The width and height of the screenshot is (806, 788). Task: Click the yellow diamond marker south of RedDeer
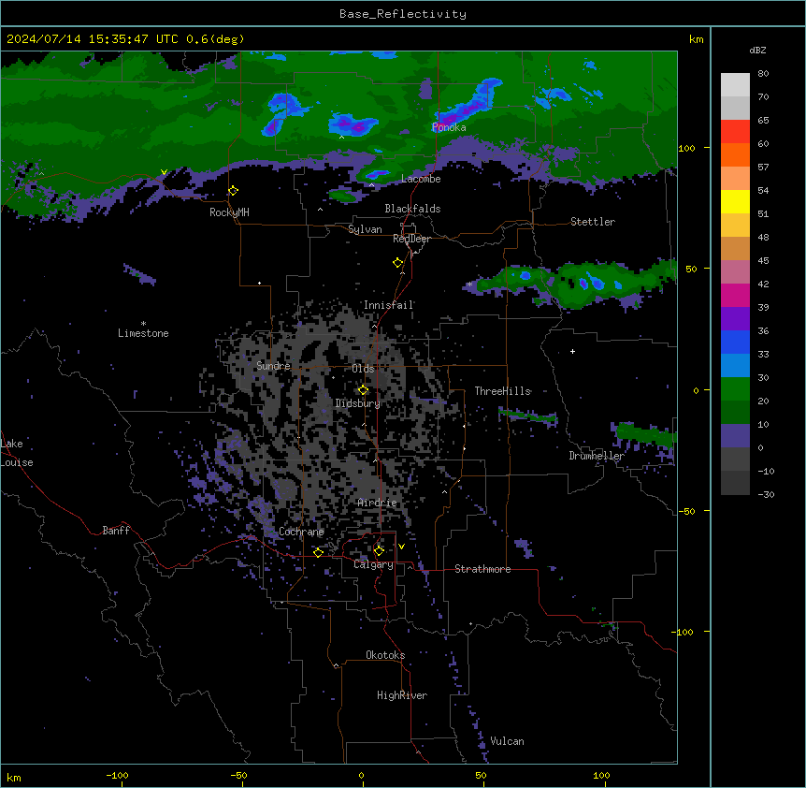coord(397,262)
